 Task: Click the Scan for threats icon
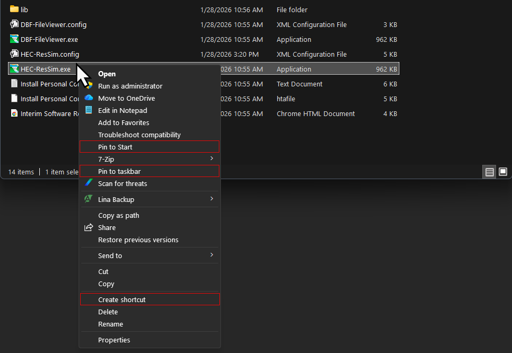coord(89,183)
